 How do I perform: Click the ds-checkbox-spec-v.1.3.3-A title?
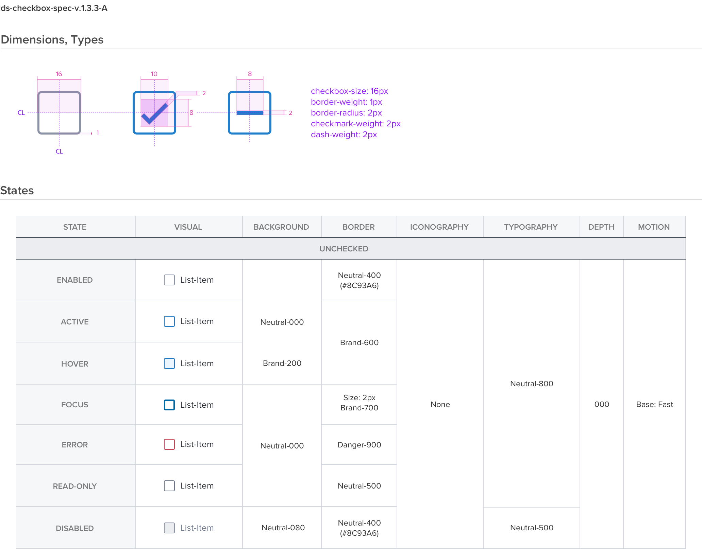(54, 8)
